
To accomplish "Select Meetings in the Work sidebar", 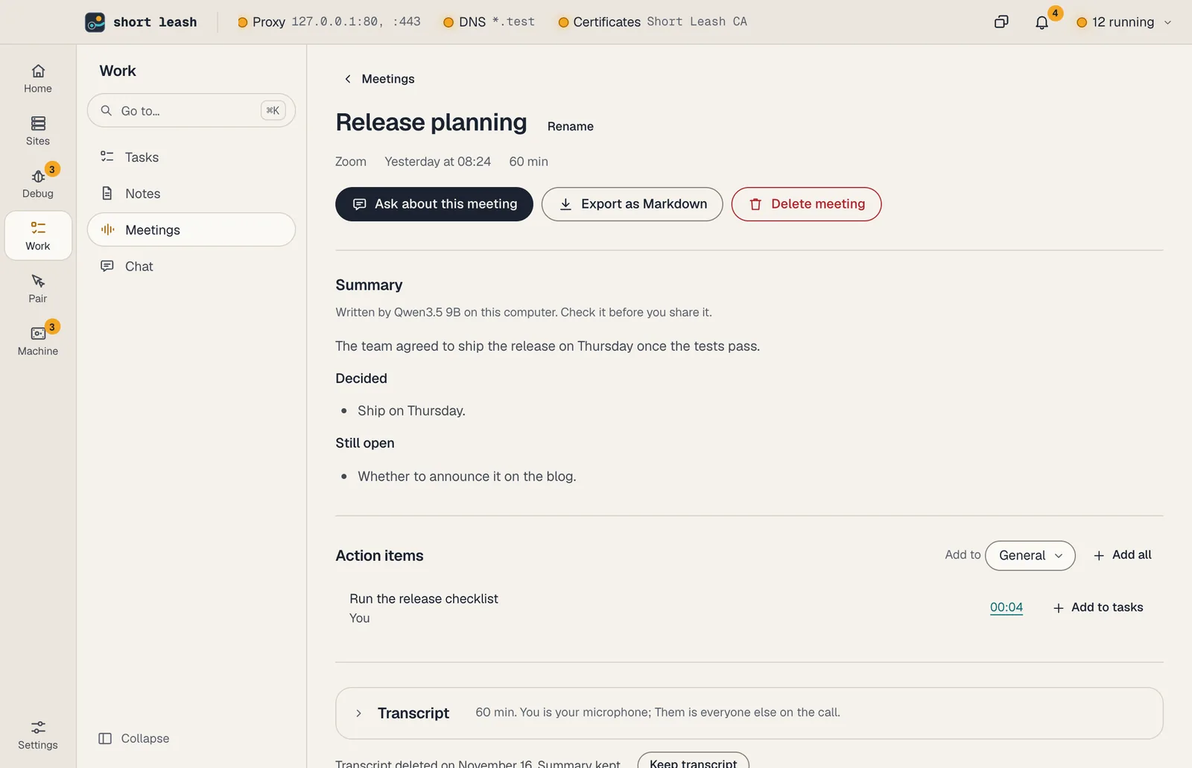I will (x=191, y=229).
